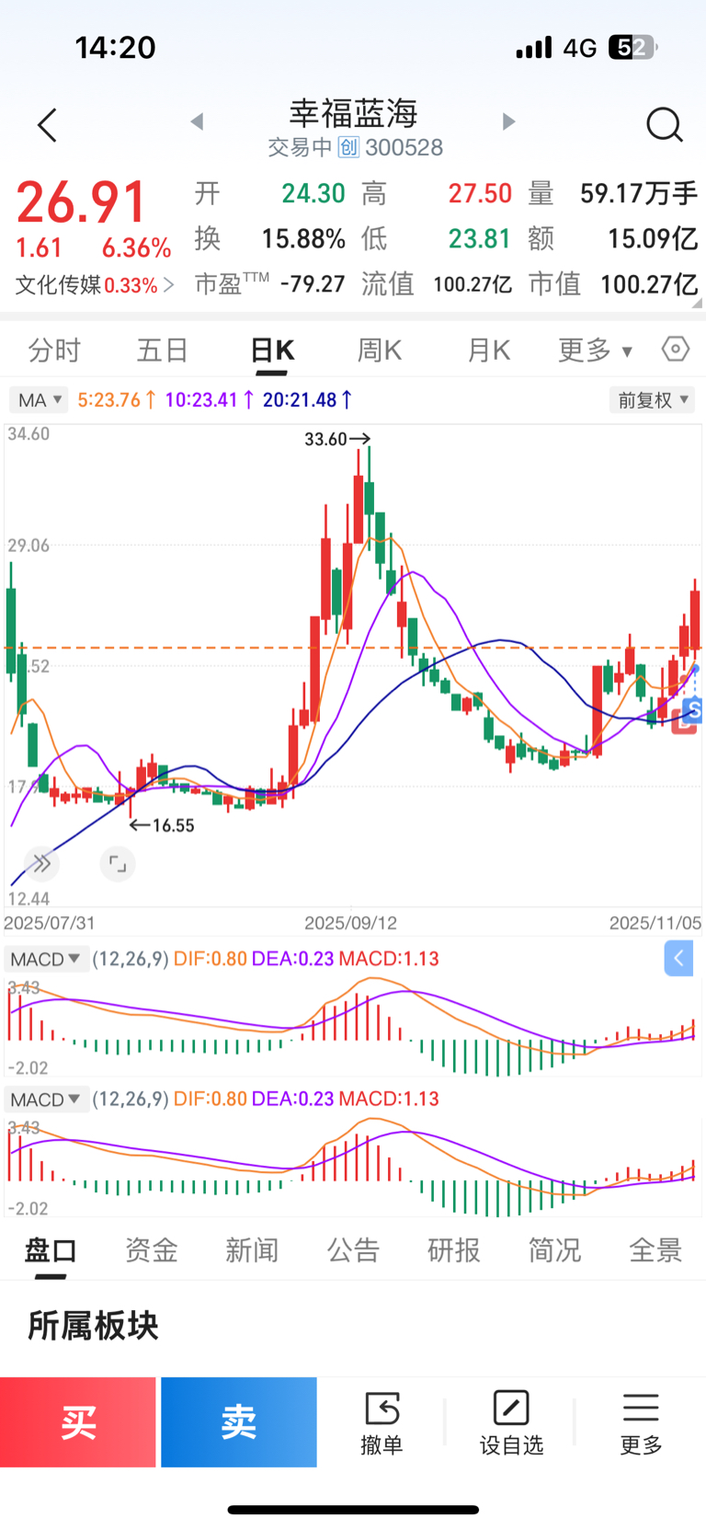Tap the back arrow icon
This screenshot has height=1530, width=706.
(47, 125)
